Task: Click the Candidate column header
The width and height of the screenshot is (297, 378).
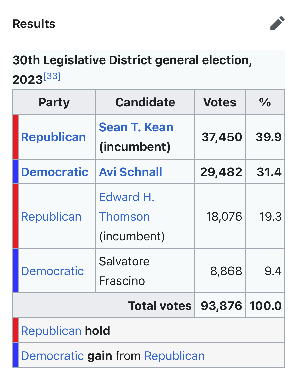Action: [x=145, y=102]
